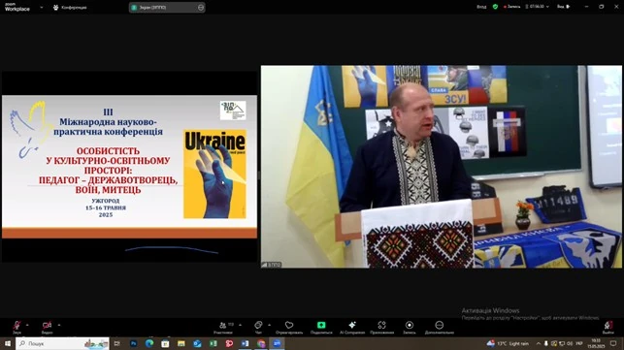Open the Task View taskbar button
The image size is (624, 350).
pos(117,343)
